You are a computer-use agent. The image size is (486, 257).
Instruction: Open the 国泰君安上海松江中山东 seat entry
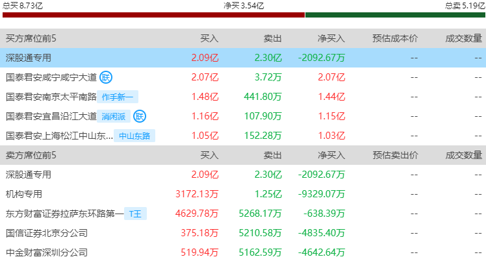point(59,136)
